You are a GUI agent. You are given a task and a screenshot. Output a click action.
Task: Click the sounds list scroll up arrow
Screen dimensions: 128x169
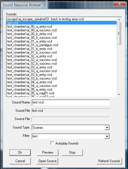(x=119, y=20)
